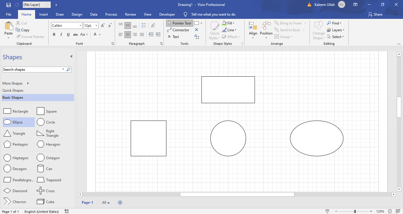This screenshot has height=214, width=403.
Task: Switch to the Insert ribbon tab
Action: click(x=43, y=14)
